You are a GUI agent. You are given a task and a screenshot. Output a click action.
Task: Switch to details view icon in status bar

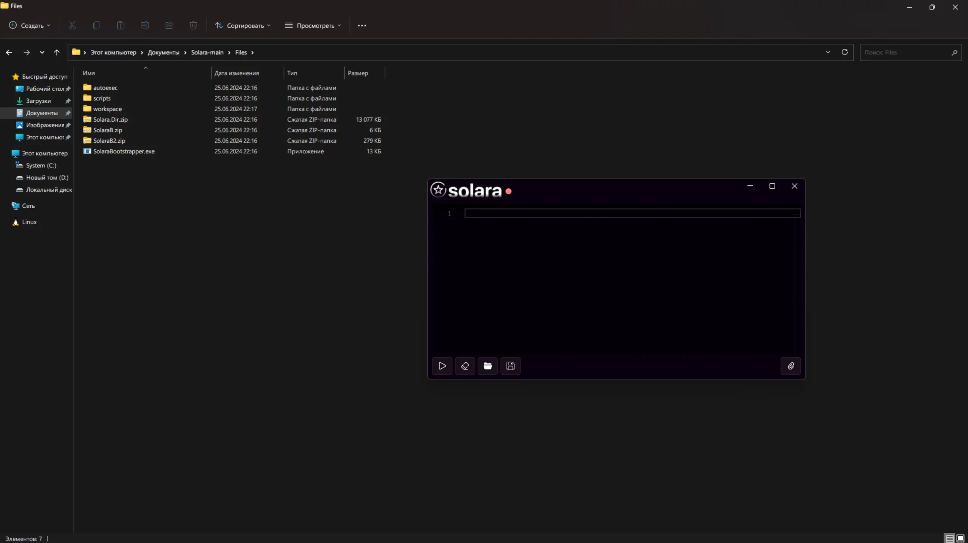pyautogui.click(x=949, y=538)
